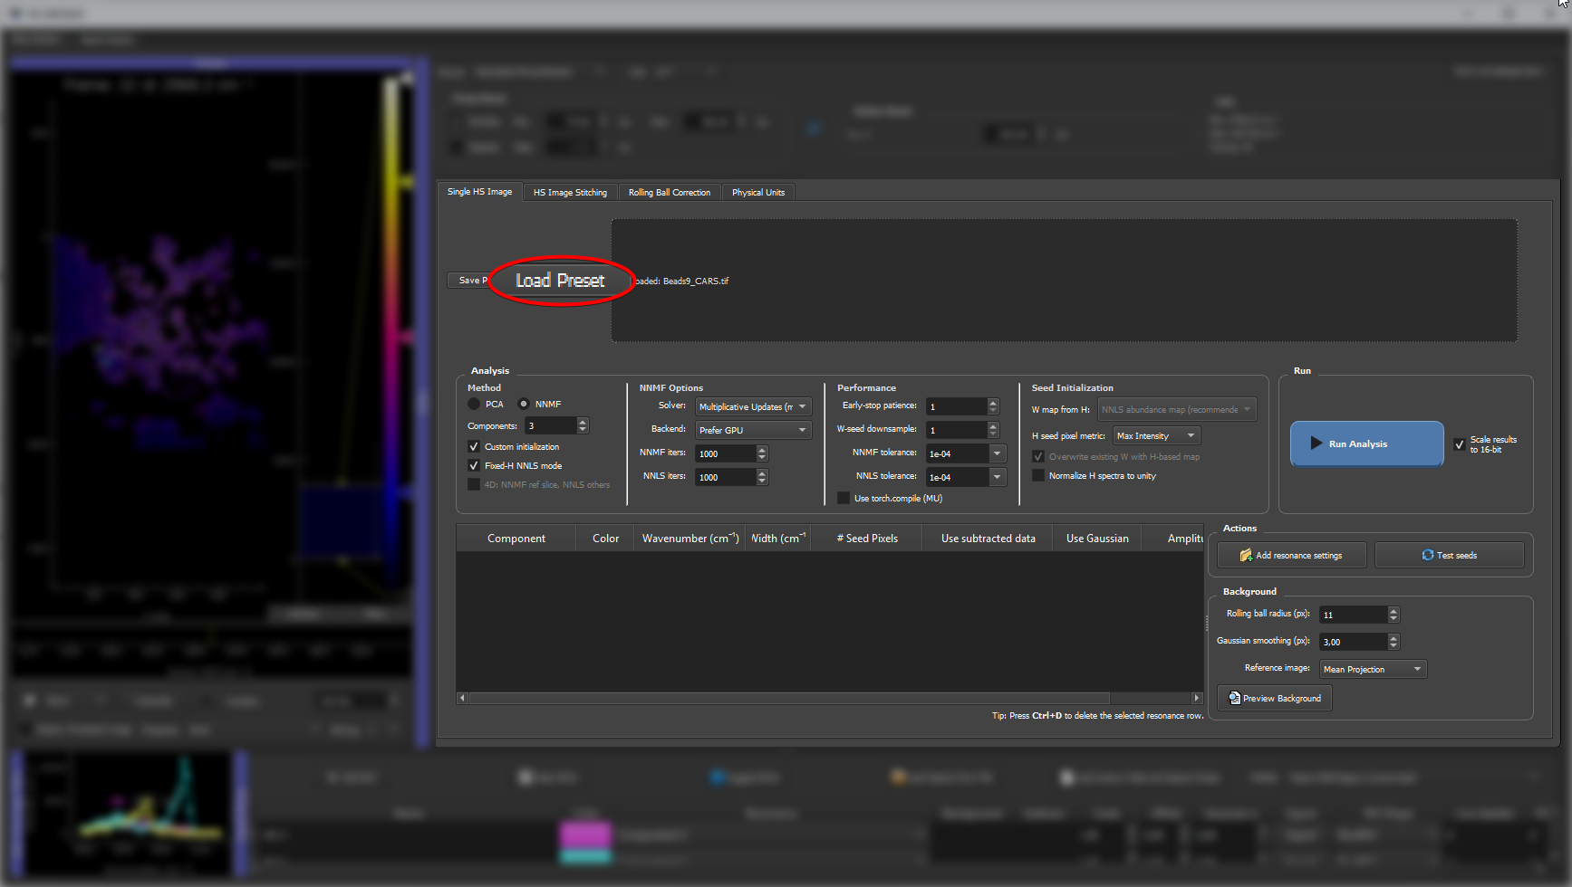Click the NNMF iters input field
This screenshot has height=887, width=1572.
tap(725, 453)
